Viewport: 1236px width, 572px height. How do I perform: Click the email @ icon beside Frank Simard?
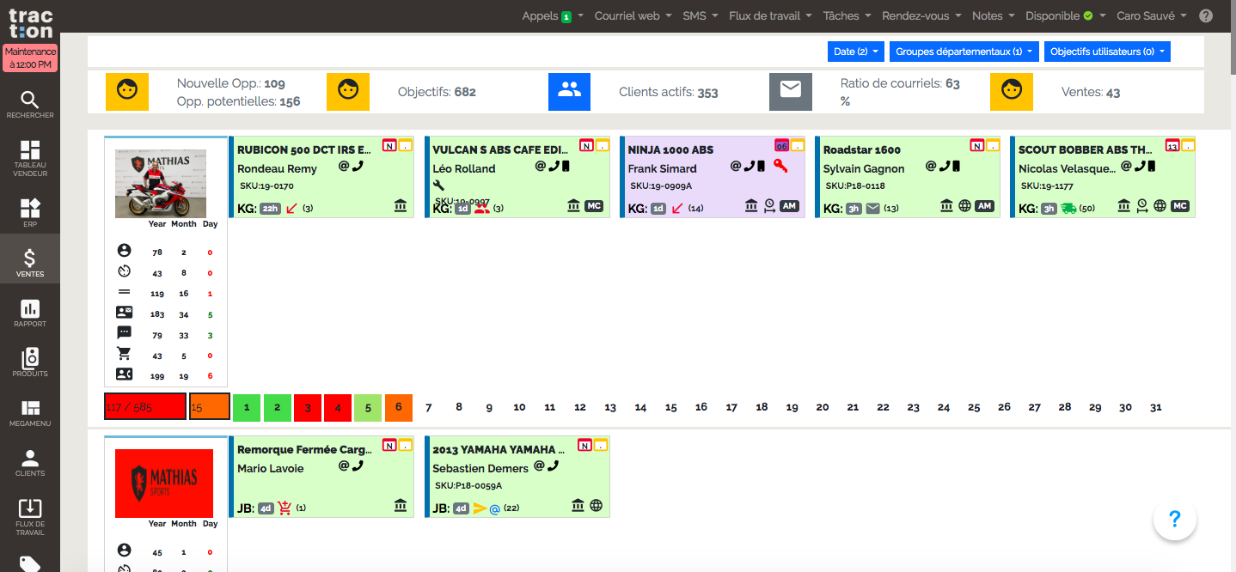pyautogui.click(x=736, y=166)
